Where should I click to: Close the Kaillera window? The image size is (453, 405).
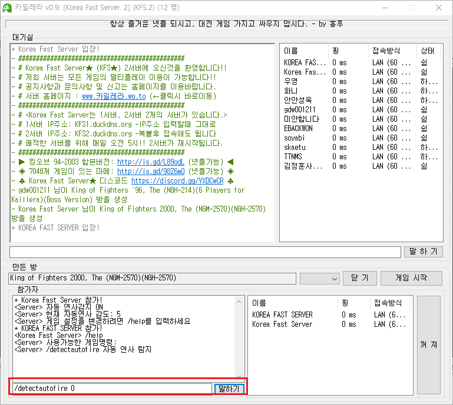pyautogui.click(x=438, y=8)
